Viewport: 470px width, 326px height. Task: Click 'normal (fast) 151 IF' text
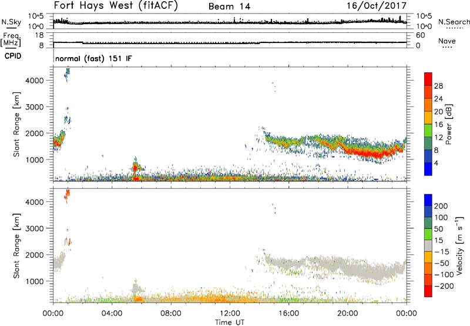pos(93,58)
